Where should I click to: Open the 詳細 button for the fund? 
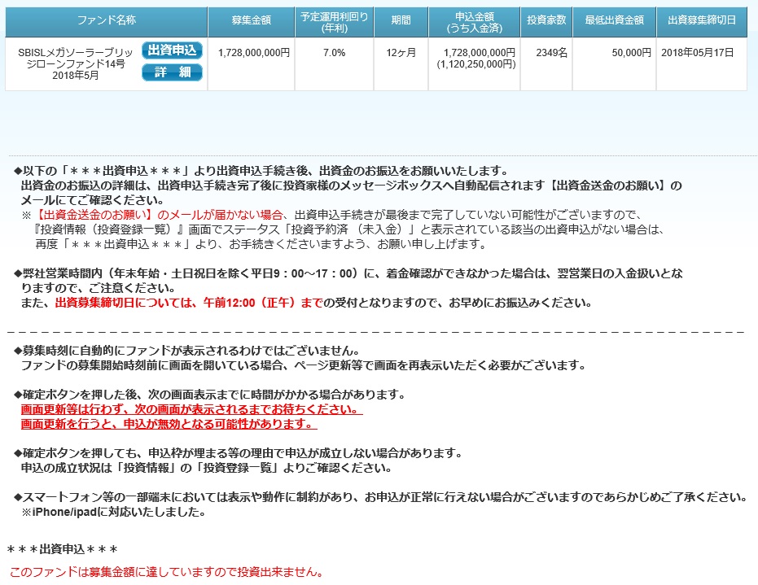coord(172,72)
